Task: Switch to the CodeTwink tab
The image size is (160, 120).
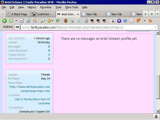Action: click(x=43, y=14)
